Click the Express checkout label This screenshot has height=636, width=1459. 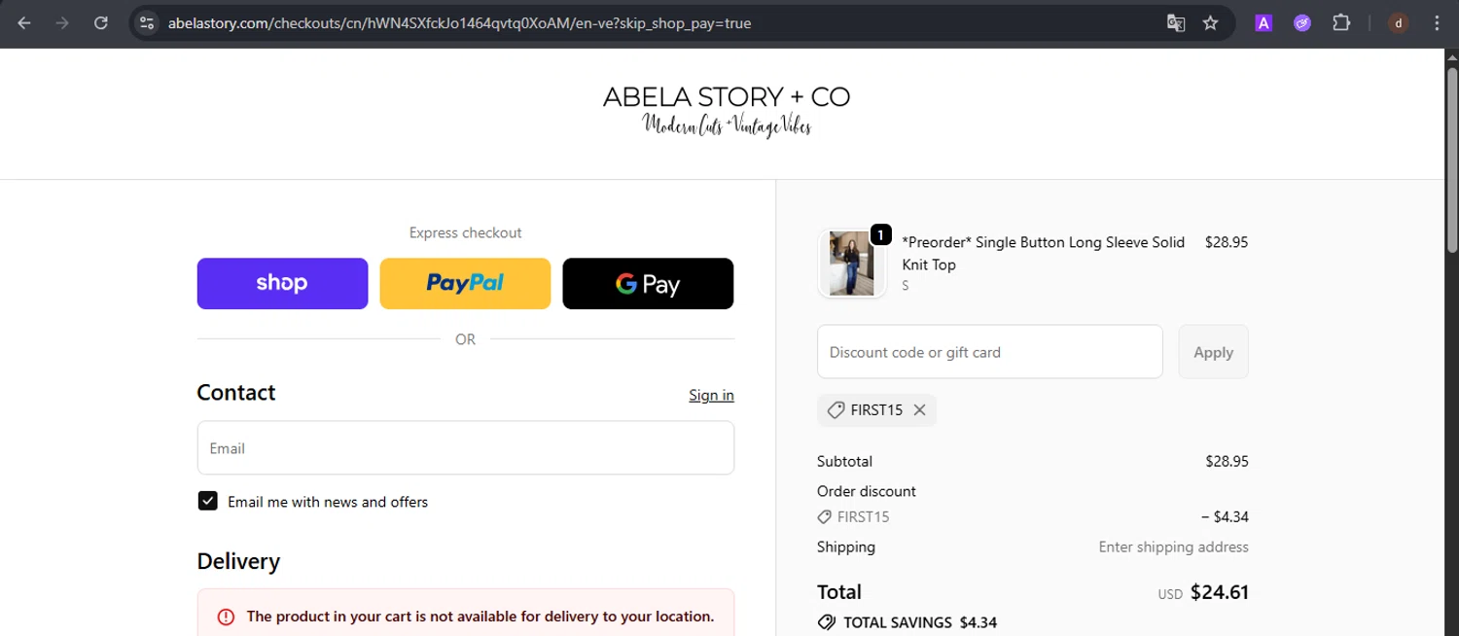tap(465, 232)
